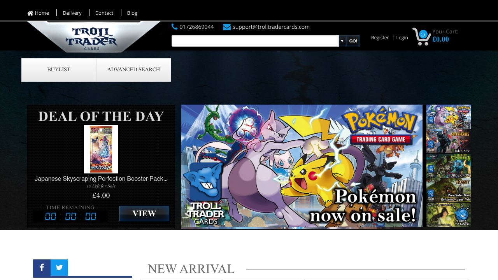The image size is (498, 280).
Task: Open the Buylist tab
Action: click(59, 70)
